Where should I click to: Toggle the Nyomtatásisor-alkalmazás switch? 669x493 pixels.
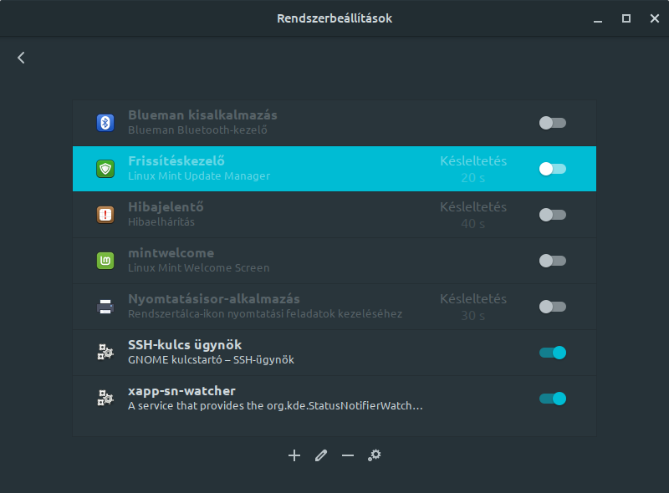coord(553,307)
